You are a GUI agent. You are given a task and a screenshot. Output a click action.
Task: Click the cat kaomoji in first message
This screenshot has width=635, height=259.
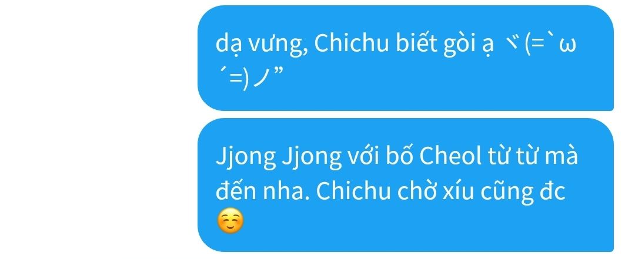pos(395,60)
